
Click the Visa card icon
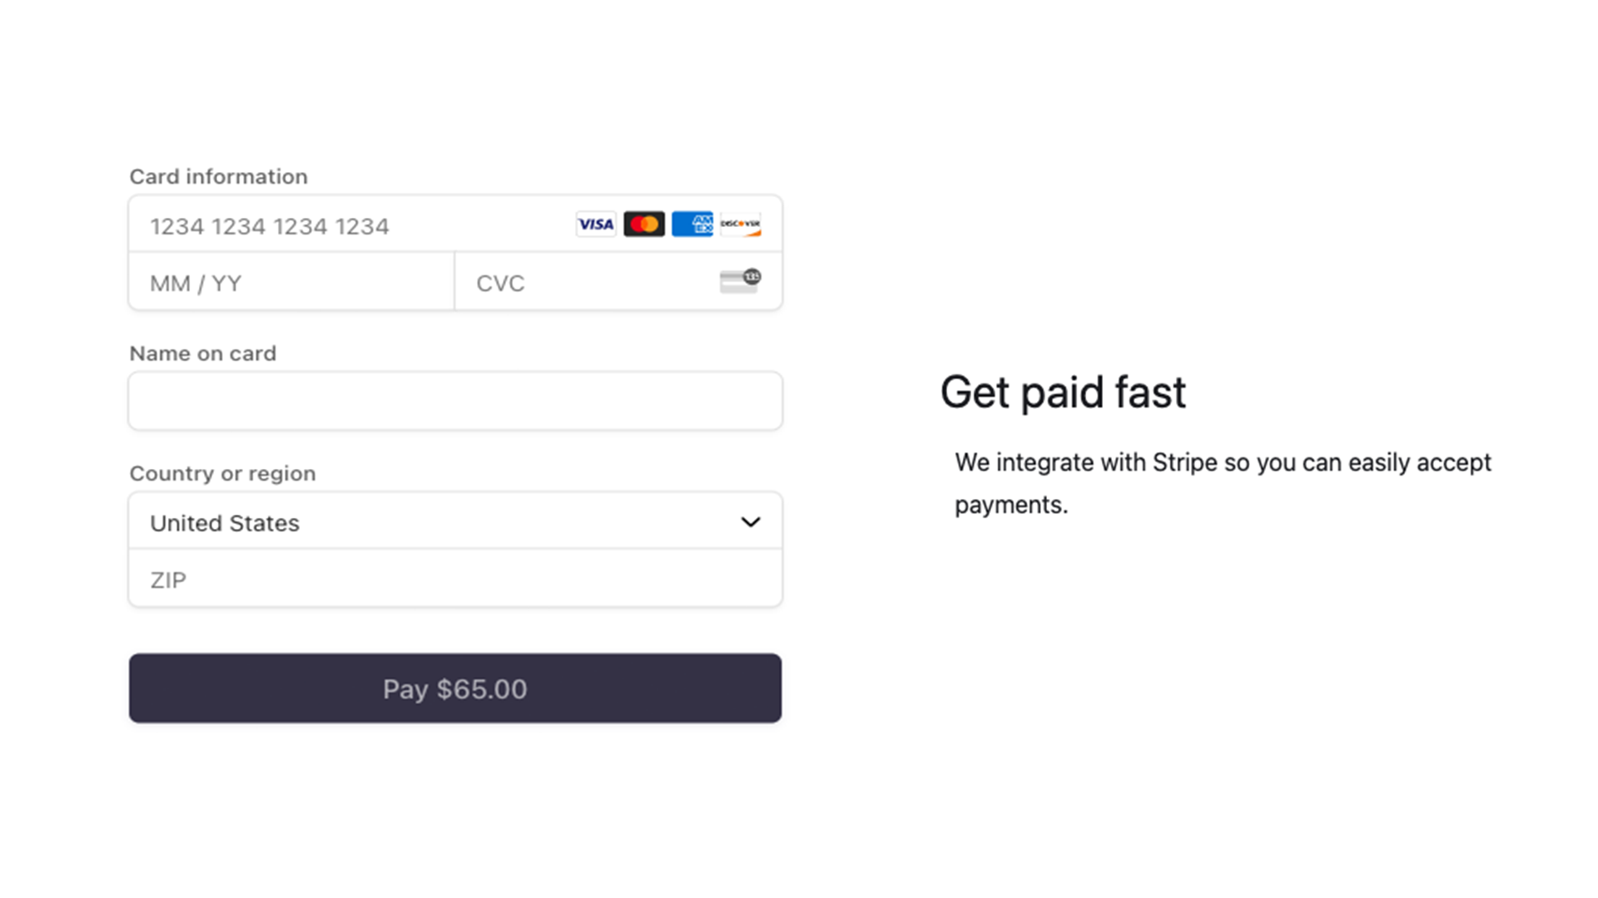pyautogui.click(x=595, y=224)
